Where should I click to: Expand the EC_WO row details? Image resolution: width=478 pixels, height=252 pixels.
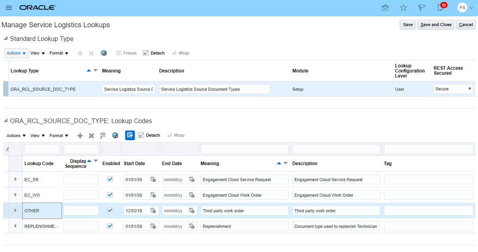pos(16,195)
